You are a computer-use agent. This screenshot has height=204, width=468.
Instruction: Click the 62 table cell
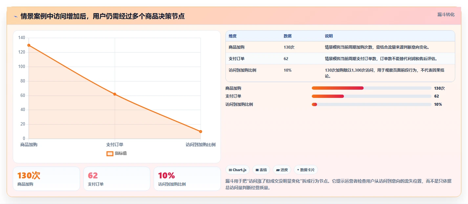(286, 59)
